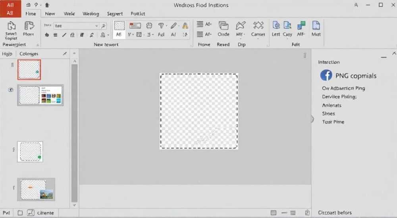The width and height of the screenshot is (397, 218).
Task: Select the pencil tool in ribbon
Action: pos(173,25)
